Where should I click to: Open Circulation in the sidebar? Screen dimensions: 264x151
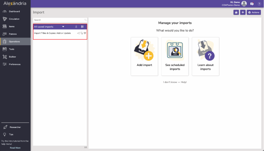coord(14,19)
